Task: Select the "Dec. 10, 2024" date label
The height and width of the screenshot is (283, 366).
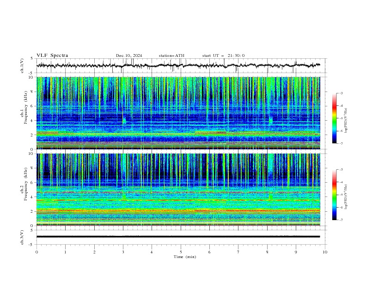Action: (x=129, y=55)
